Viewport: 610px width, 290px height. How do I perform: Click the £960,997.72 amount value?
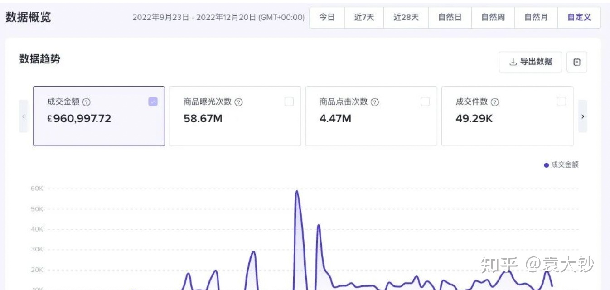79,119
